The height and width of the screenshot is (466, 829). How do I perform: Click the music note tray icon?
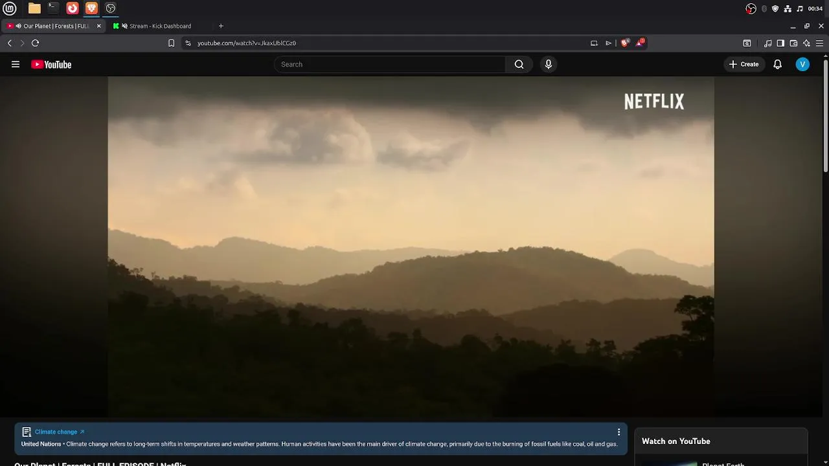(800, 8)
